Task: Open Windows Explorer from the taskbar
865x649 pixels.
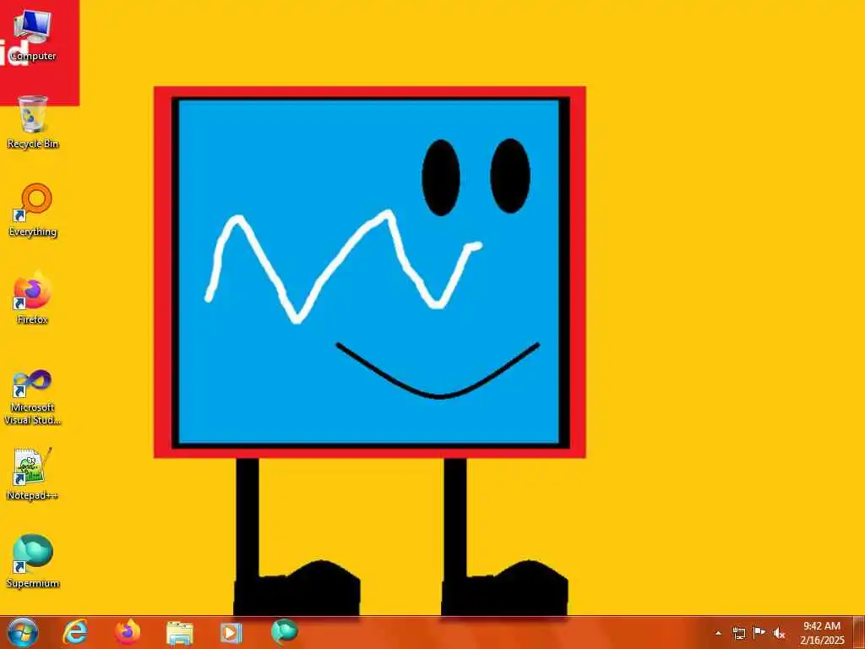Action: 180,633
